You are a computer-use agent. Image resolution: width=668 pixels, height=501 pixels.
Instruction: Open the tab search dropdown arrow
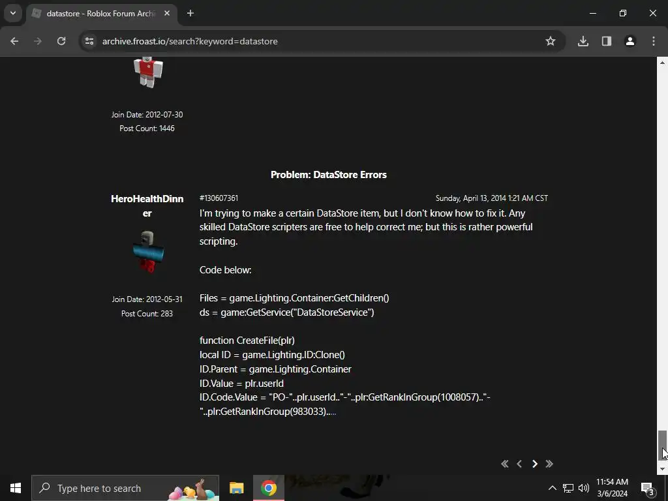click(13, 13)
